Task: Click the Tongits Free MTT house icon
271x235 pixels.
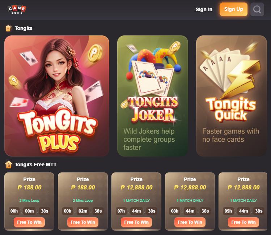Action: 8,164
